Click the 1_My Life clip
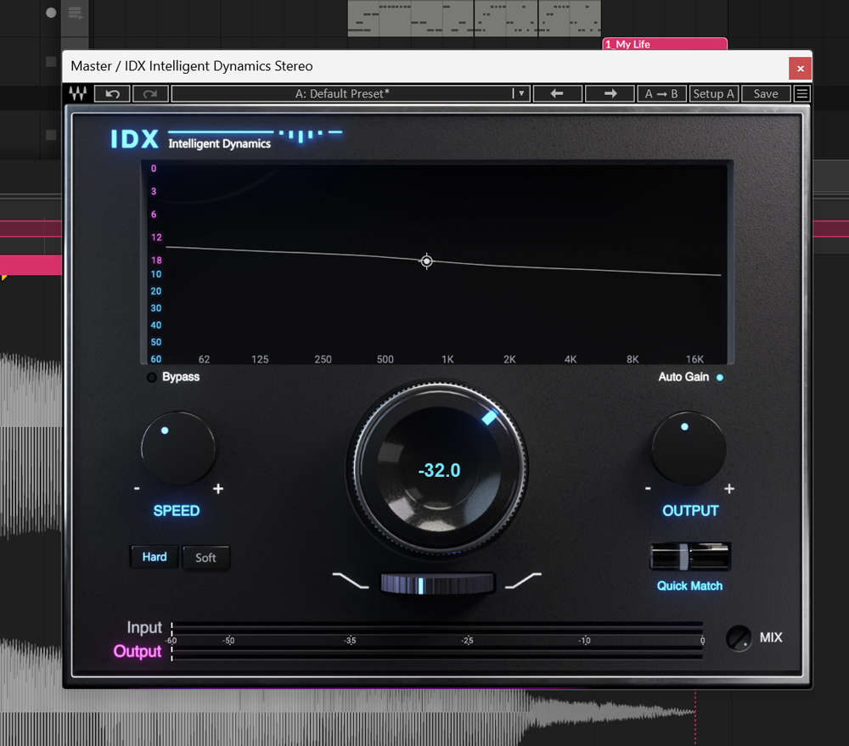Image resolution: width=849 pixels, height=746 pixels. [x=665, y=44]
